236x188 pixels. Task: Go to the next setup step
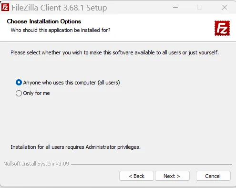point(172,176)
